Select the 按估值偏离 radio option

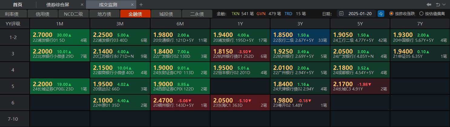421,14
